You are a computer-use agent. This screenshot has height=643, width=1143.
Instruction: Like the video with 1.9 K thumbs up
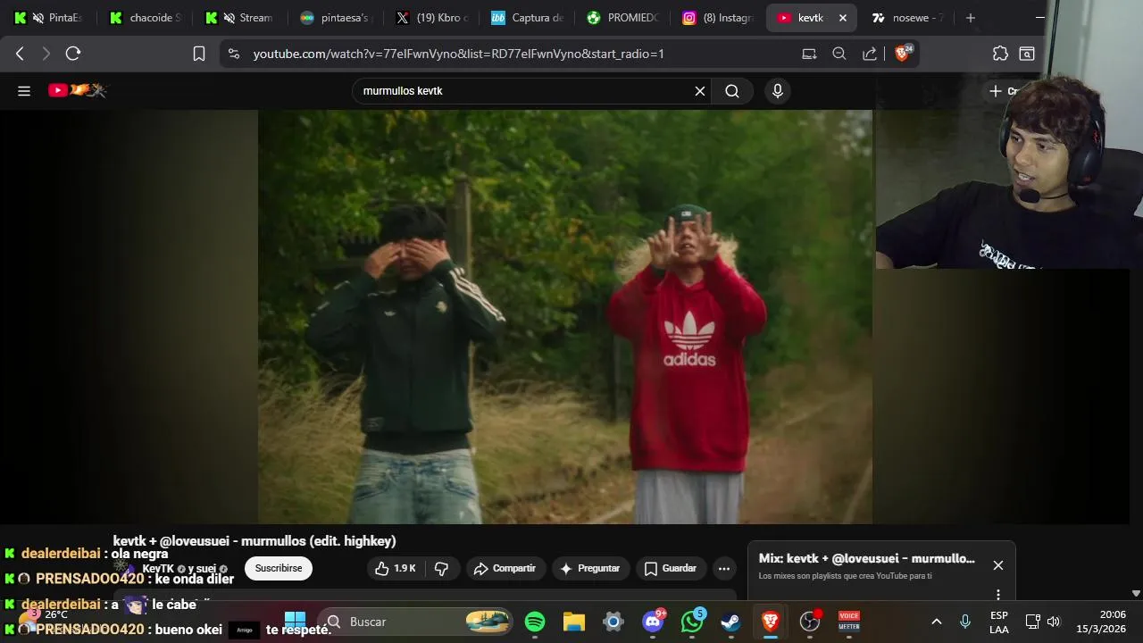pyautogui.click(x=395, y=568)
